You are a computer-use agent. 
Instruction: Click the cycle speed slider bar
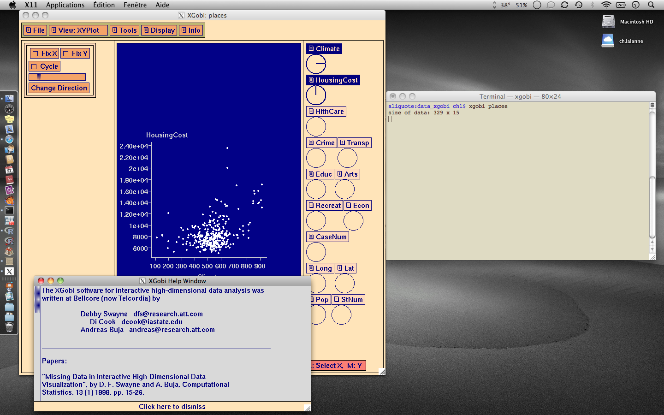[57, 77]
